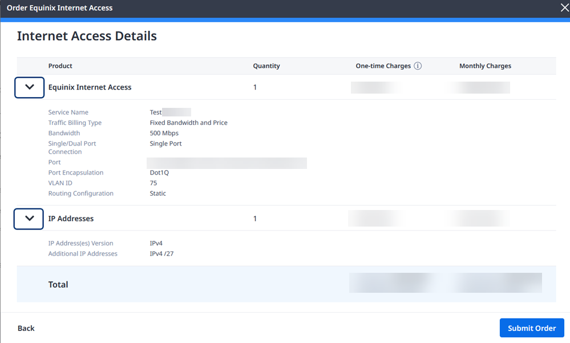
Task: Click the Service Name label
Action: [x=68, y=112]
